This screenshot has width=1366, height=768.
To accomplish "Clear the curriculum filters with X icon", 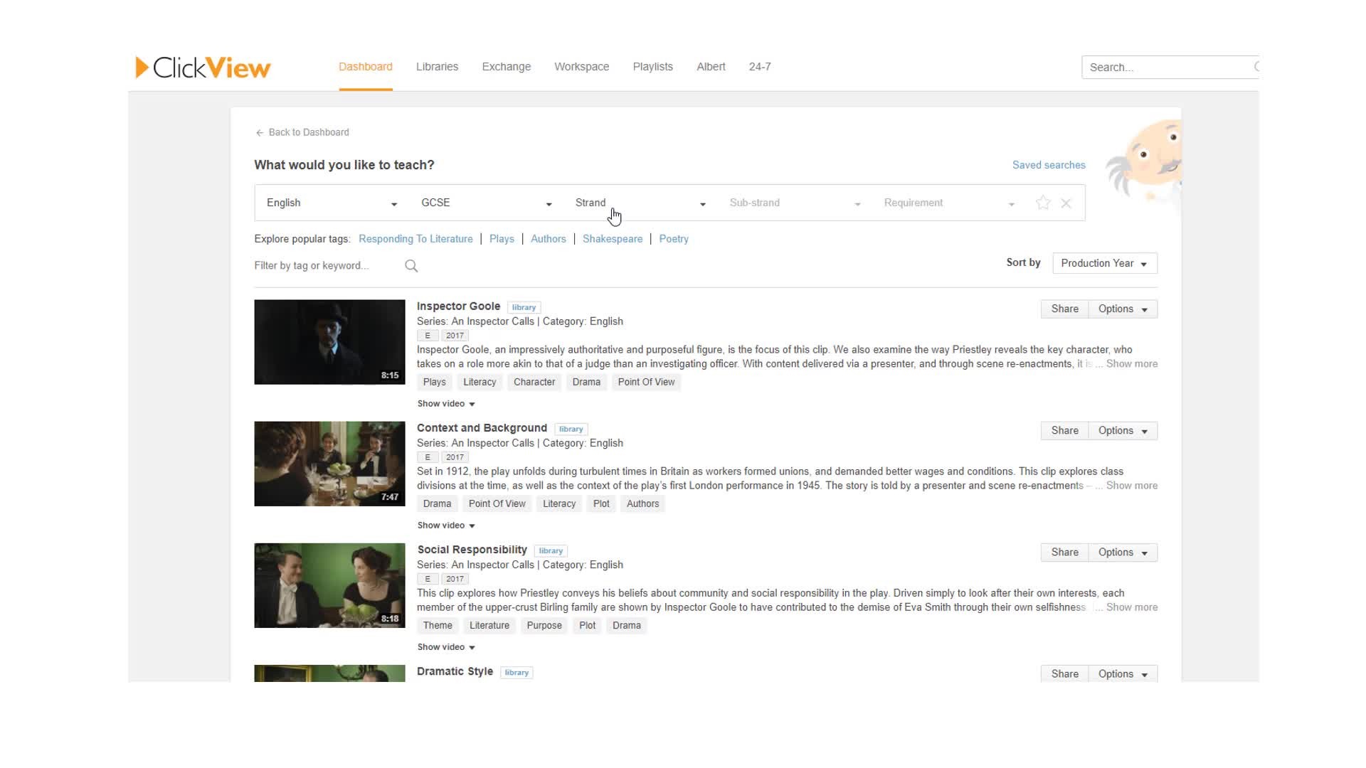I will click(x=1066, y=203).
